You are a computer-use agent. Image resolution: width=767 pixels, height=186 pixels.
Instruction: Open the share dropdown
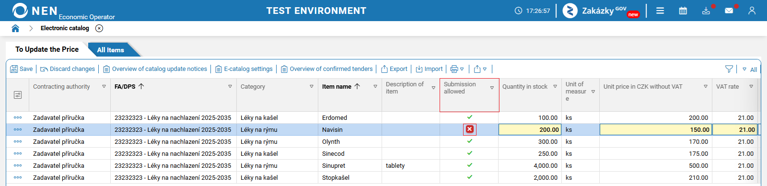point(480,69)
